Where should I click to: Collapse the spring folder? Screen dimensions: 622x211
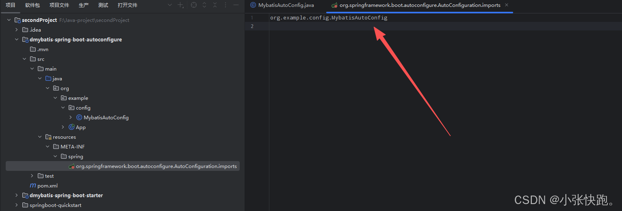point(55,156)
